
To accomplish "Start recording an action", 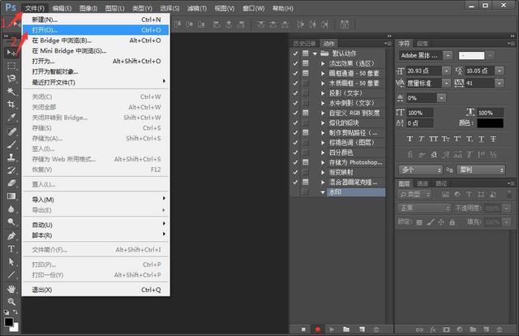I will (318, 330).
